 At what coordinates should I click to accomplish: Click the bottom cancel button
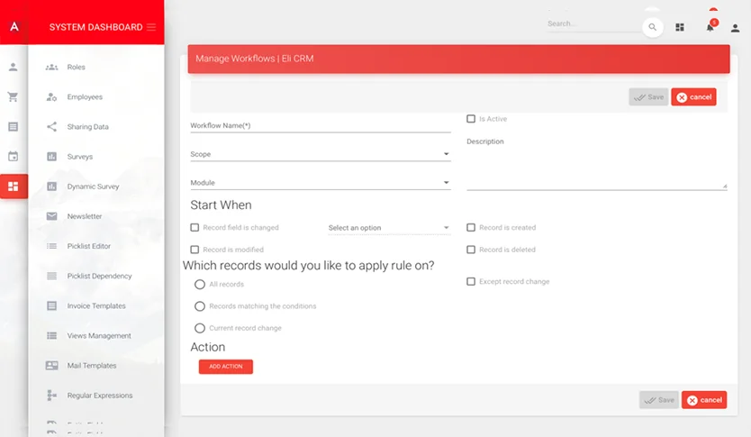point(704,400)
